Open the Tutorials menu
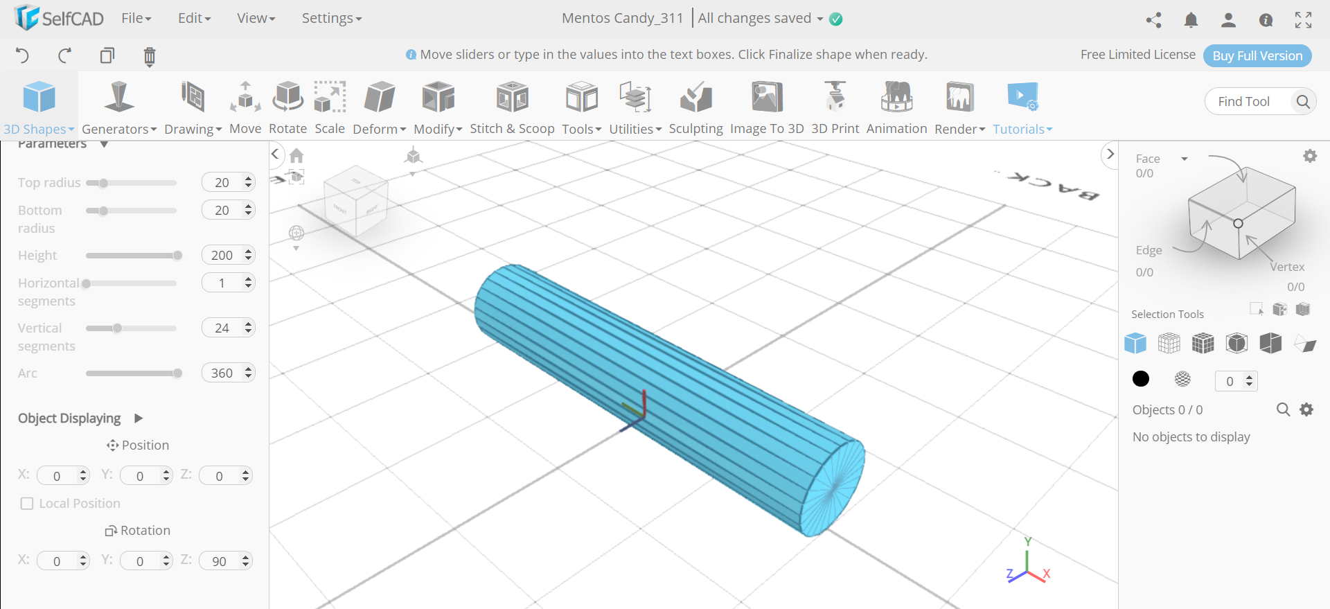 click(1022, 107)
